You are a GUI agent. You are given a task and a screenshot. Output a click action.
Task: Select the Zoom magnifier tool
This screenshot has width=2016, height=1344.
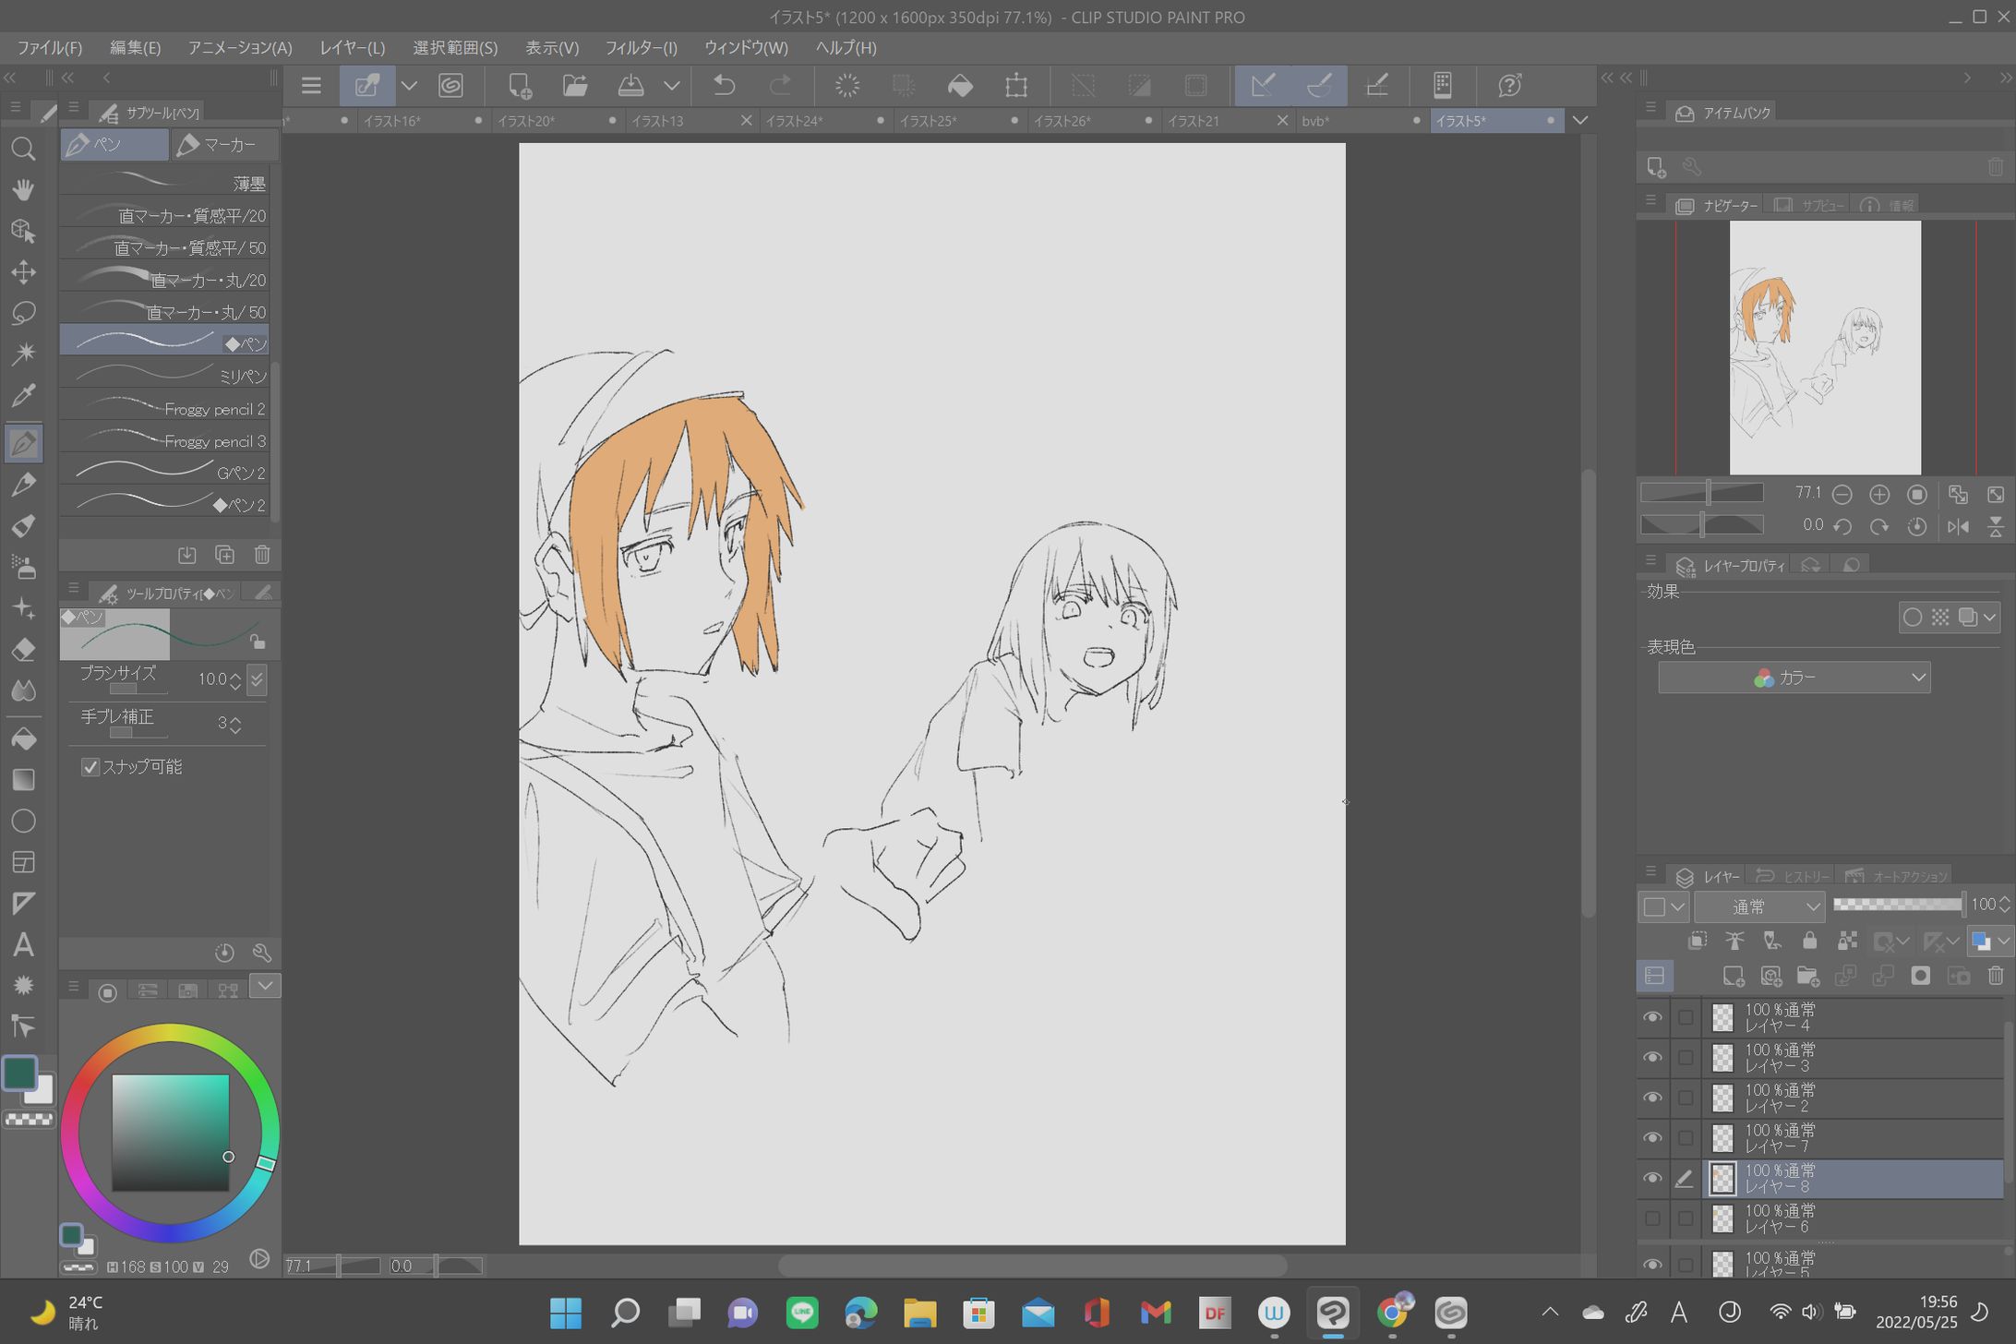[23, 149]
